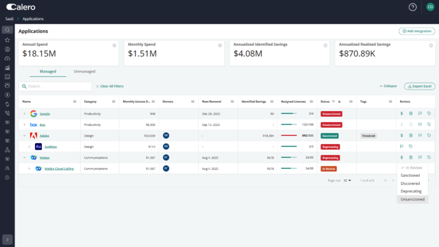
Task: Click the Add Integration button
Action: coord(417,31)
